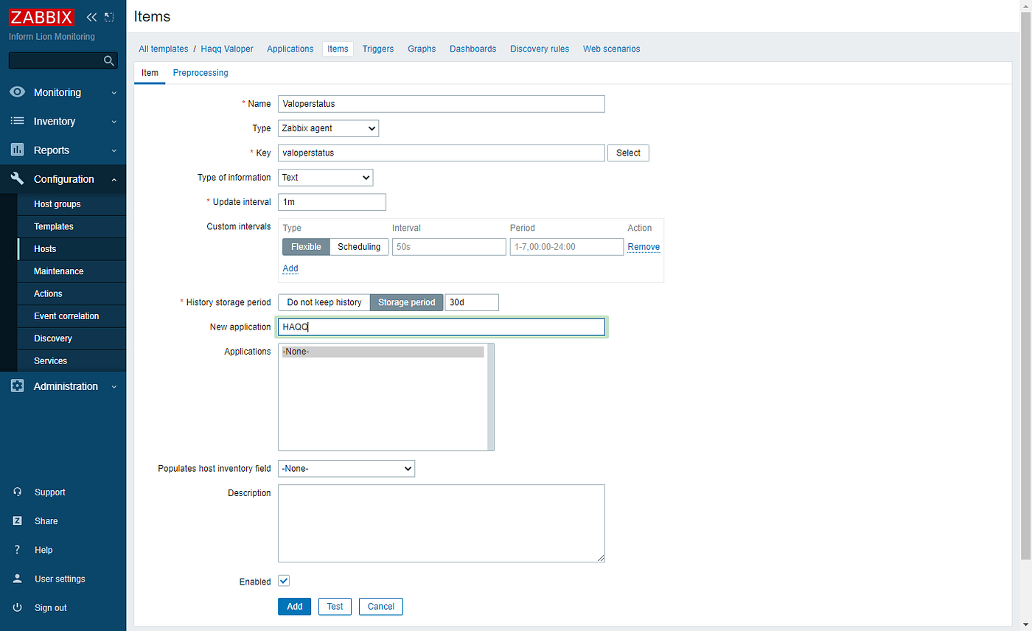This screenshot has height=631, width=1032.
Task: Expand the Reports menu chevron
Action: pyautogui.click(x=114, y=150)
